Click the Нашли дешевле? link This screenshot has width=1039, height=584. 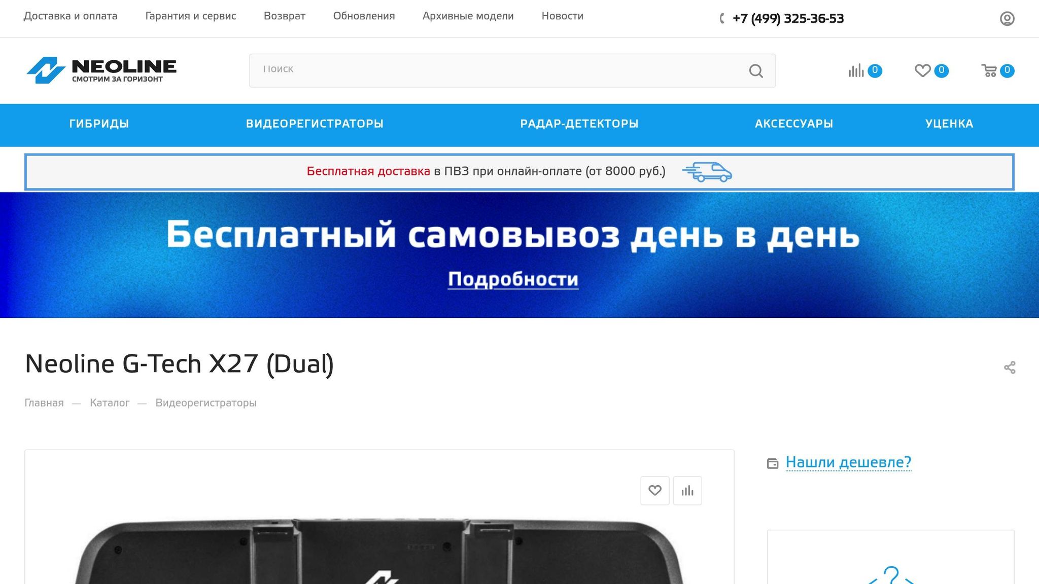pos(848,462)
